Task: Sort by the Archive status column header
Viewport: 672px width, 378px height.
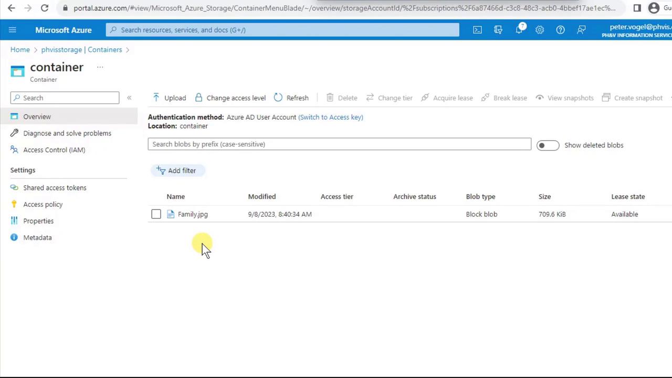Action: coord(415,196)
